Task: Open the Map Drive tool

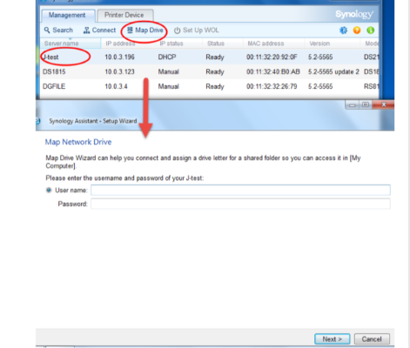Action: (x=145, y=30)
